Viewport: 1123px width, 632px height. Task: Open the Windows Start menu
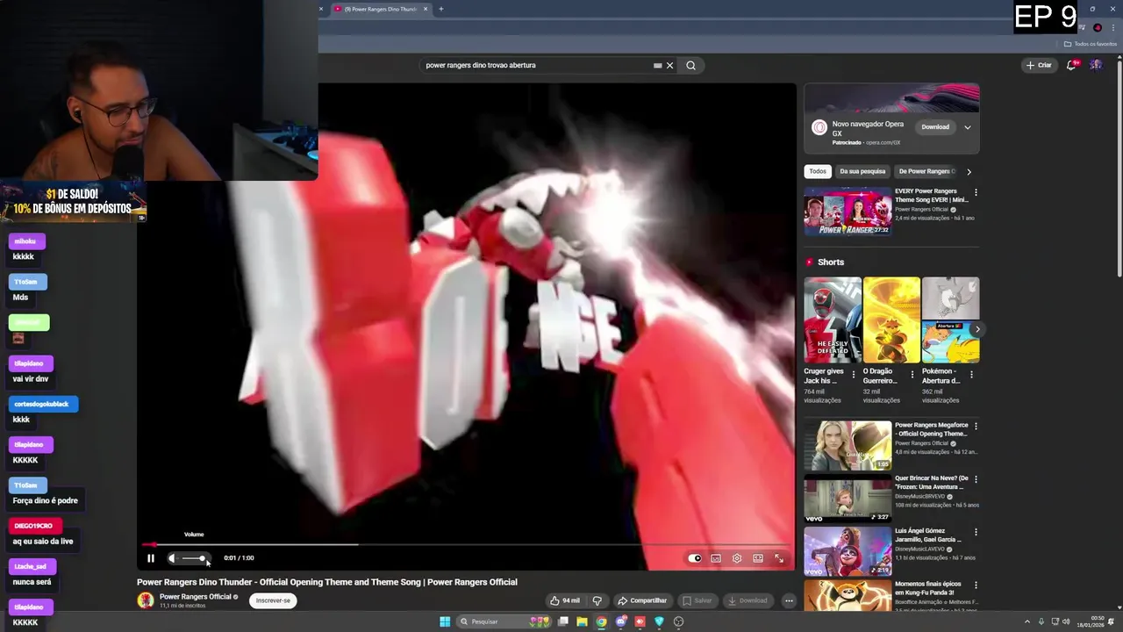pos(445,621)
